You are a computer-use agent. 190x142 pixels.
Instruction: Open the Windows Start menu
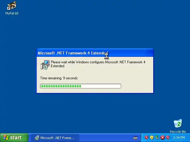click(14, 138)
